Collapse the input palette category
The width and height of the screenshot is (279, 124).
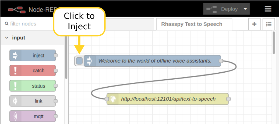pos(32,38)
